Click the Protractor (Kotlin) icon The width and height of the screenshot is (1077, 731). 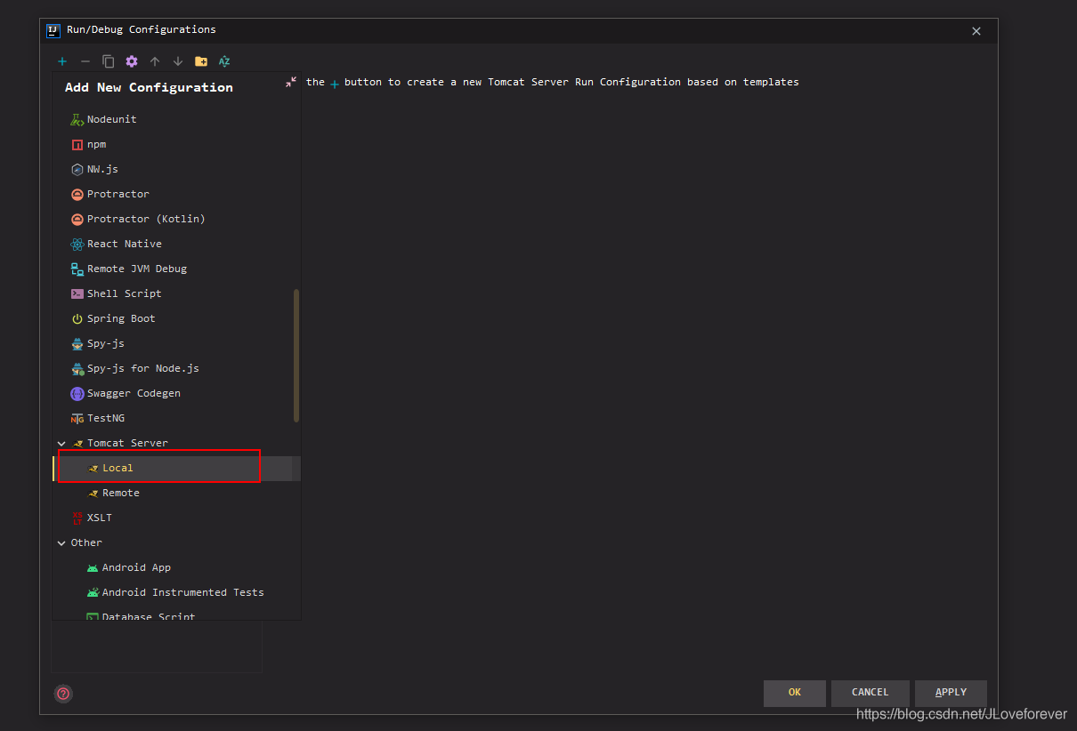[77, 219]
